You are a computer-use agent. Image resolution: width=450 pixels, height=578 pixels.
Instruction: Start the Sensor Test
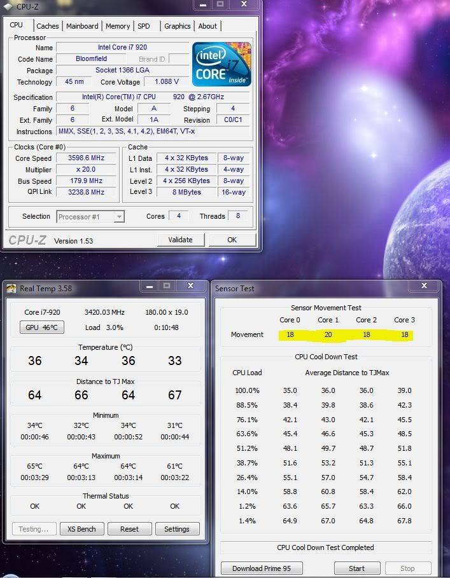pyautogui.click(x=356, y=568)
